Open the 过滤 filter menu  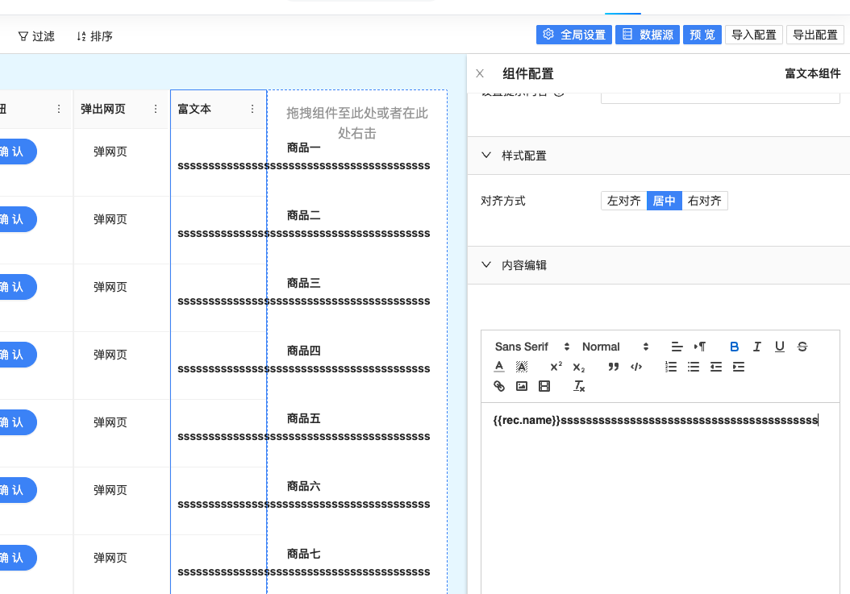pos(35,35)
